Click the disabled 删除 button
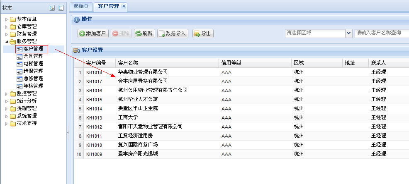The image size is (409, 184). point(121,33)
